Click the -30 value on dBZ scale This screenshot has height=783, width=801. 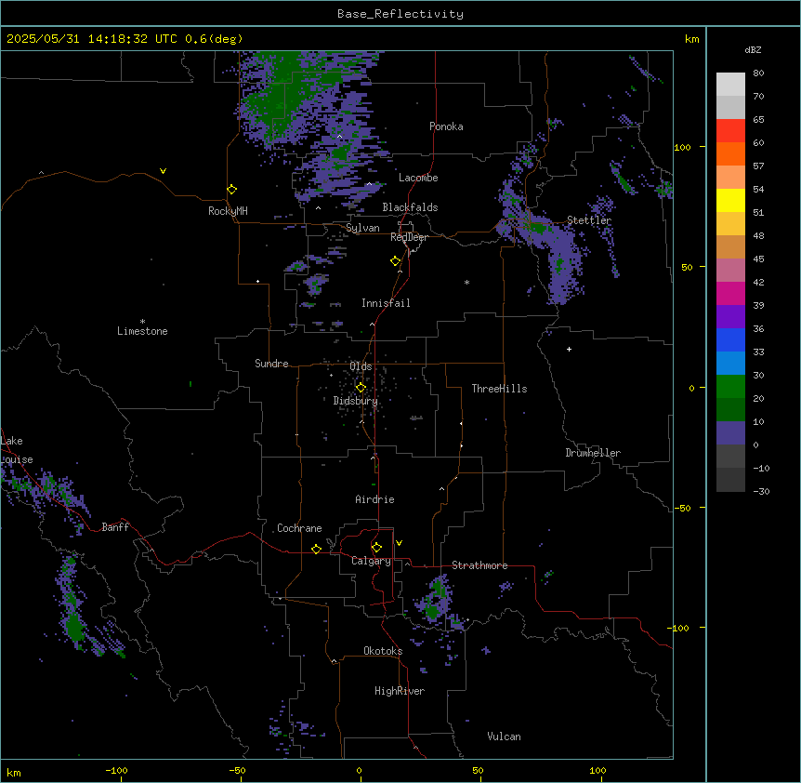[x=761, y=491]
